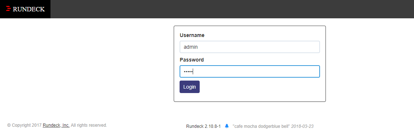Click the Rundeck logo in header
This screenshot has width=414, height=137.
pos(25,9)
